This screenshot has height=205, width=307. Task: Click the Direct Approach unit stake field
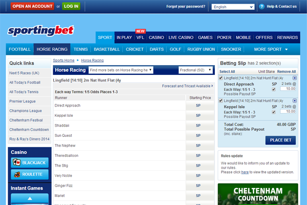pos(288,89)
